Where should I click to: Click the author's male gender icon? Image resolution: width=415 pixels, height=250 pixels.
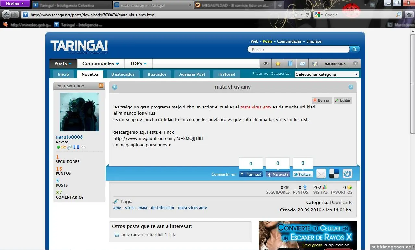point(69,147)
